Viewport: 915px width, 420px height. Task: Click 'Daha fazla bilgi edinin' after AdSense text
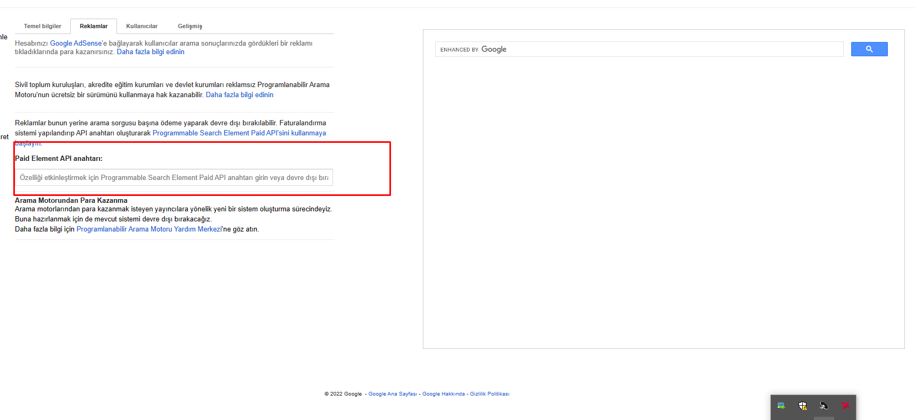(151, 52)
